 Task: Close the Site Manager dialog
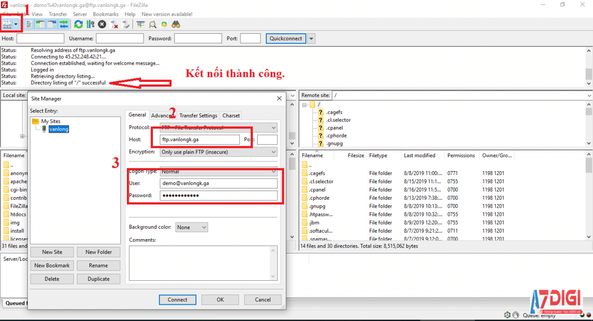click(x=279, y=99)
